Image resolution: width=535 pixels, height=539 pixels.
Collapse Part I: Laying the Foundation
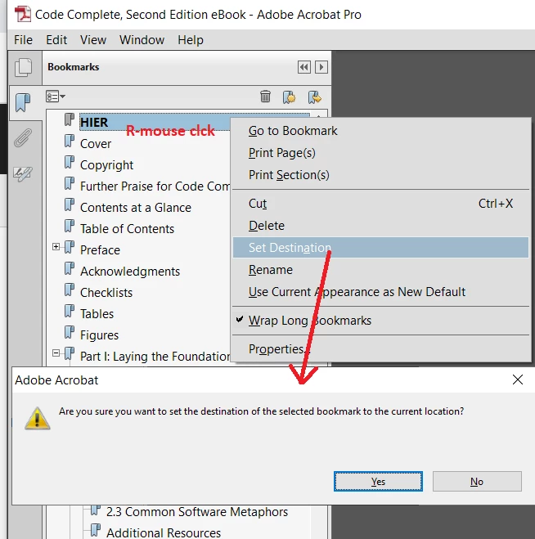[56, 353]
